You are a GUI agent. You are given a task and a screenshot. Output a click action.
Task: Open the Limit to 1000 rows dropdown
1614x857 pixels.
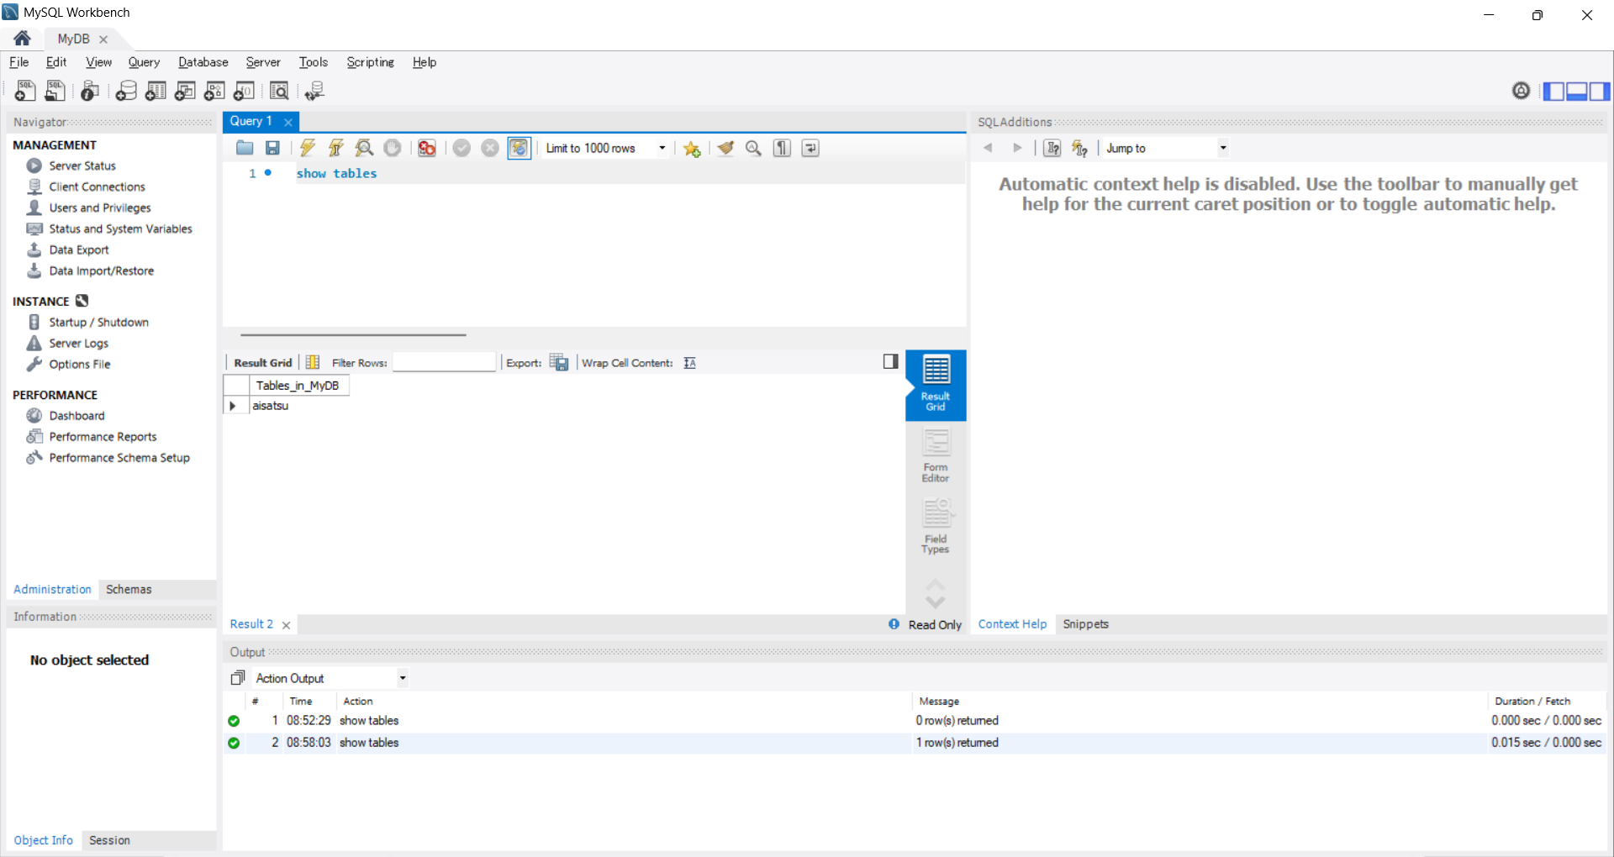[x=662, y=148]
